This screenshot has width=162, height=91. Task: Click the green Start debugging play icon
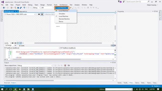pyautogui.click(x=56, y=8)
